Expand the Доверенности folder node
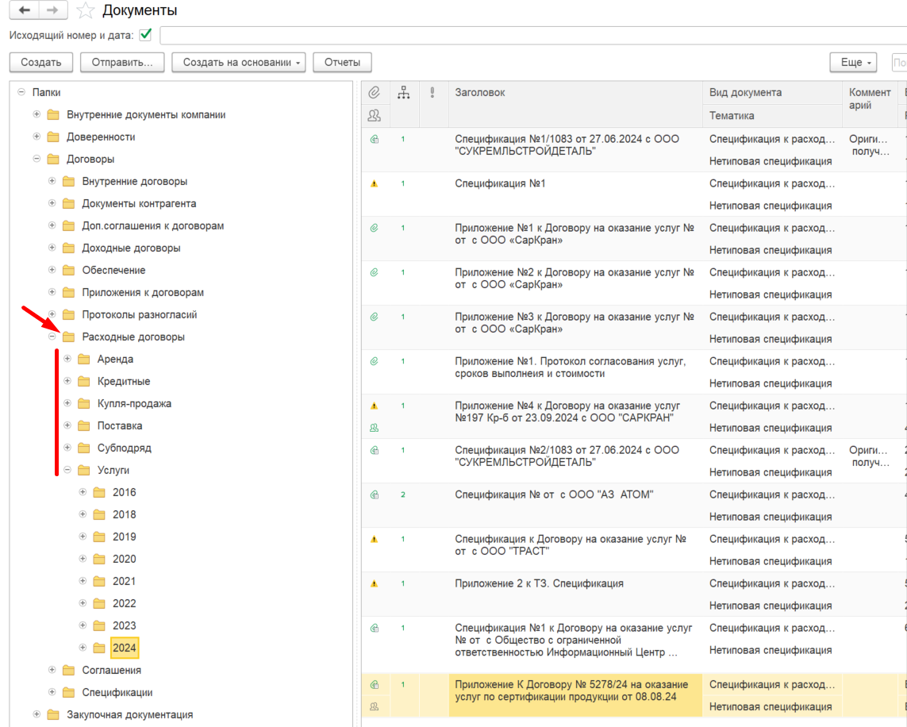Image resolution: width=907 pixels, height=727 pixels. [37, 137]
